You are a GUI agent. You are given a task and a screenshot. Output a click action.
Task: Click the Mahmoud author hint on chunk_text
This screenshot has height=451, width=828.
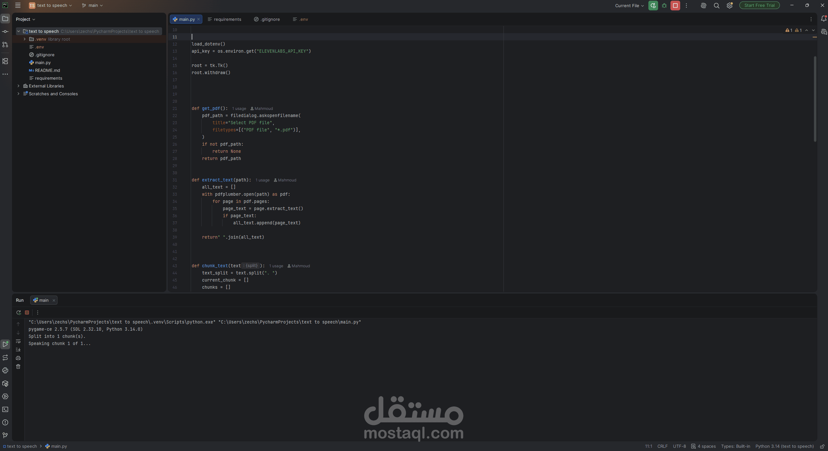(299, 266)
